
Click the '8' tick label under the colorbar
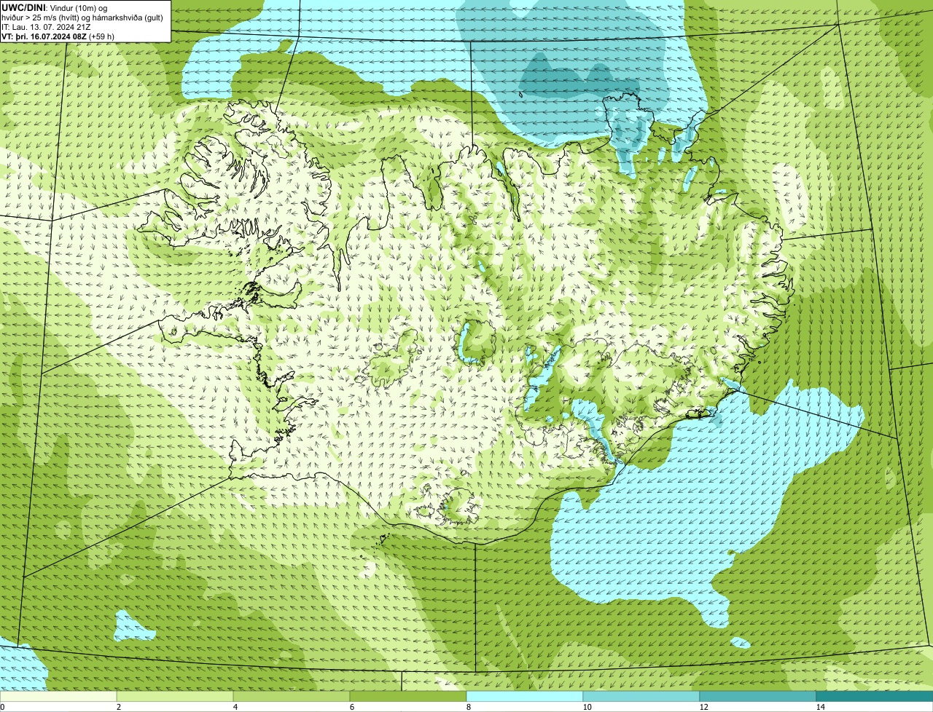pos(468,707)
